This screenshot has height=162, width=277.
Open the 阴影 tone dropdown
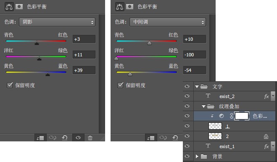tap(57, 22)
